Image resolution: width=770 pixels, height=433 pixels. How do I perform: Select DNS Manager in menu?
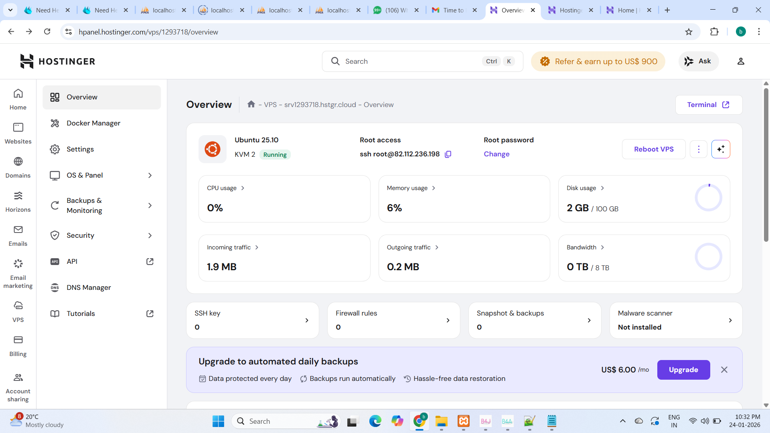tap(89, 287)
